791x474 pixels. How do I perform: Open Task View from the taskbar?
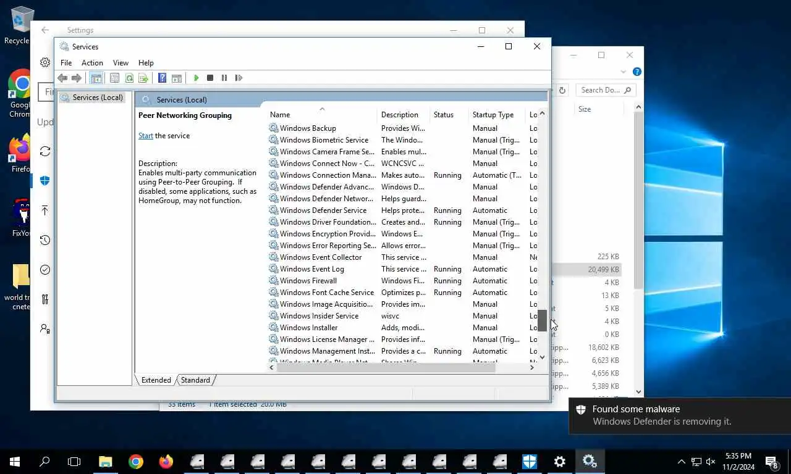[74, 462]
